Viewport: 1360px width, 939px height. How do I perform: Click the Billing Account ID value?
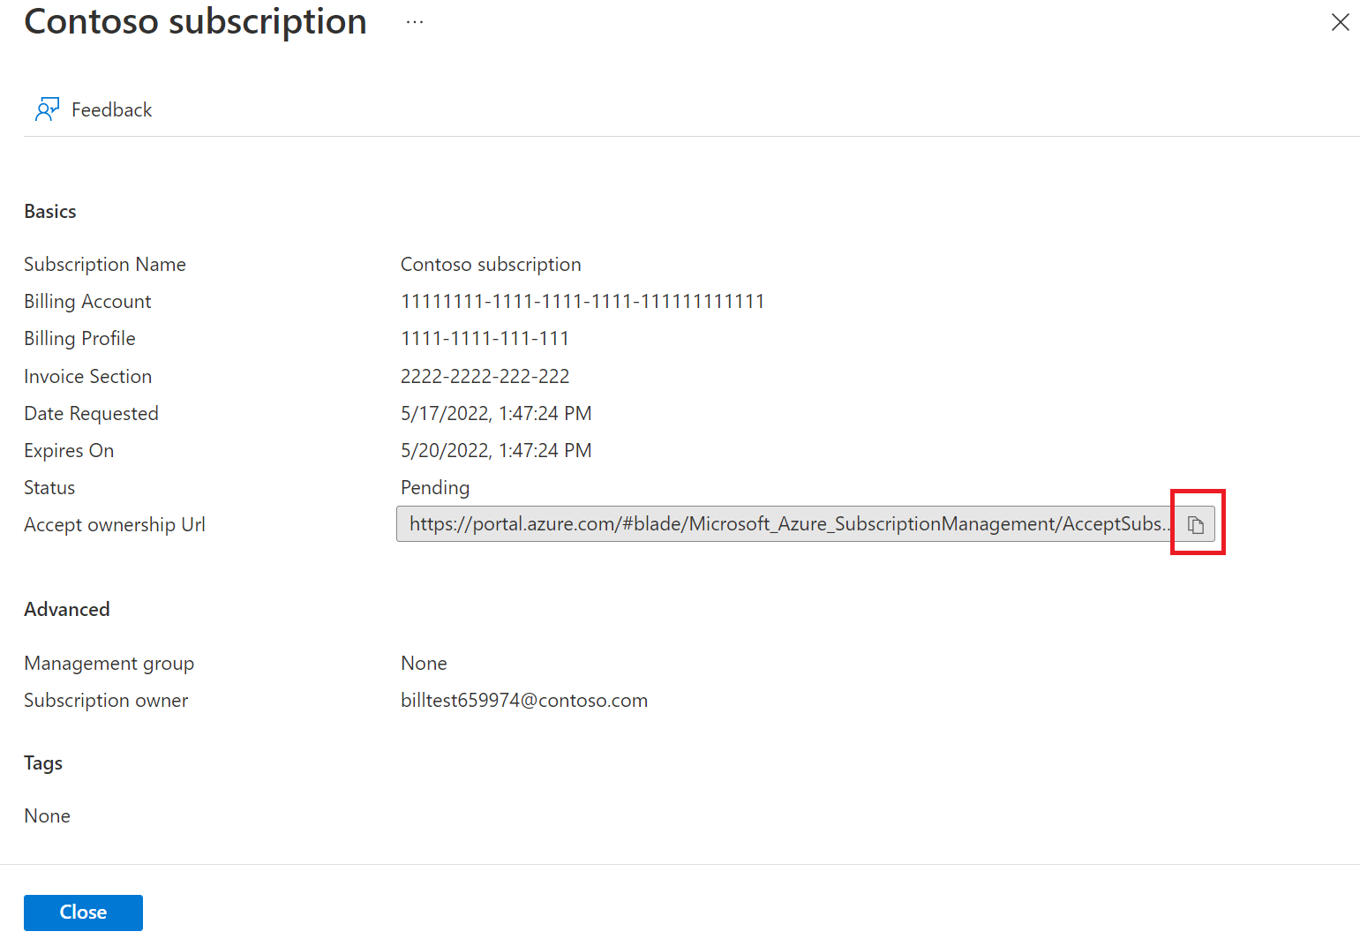click(582, 301)
